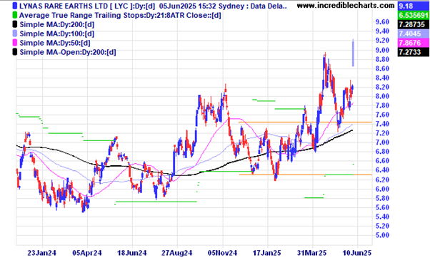Screen dimensions: 430x260
Task: Click the 6.00 price axis label
Action: pyautogui.click(x=382, y=189)
